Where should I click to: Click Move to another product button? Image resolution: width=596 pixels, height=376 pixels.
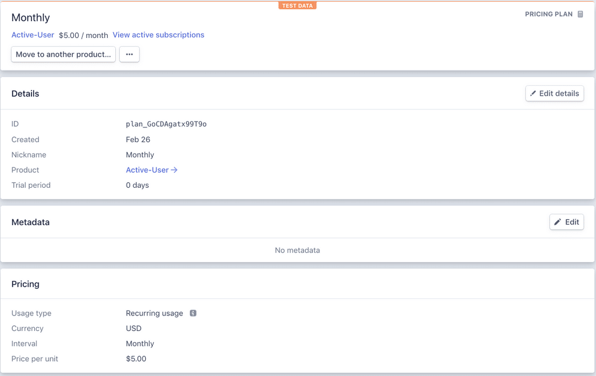(x=63, y=55)
